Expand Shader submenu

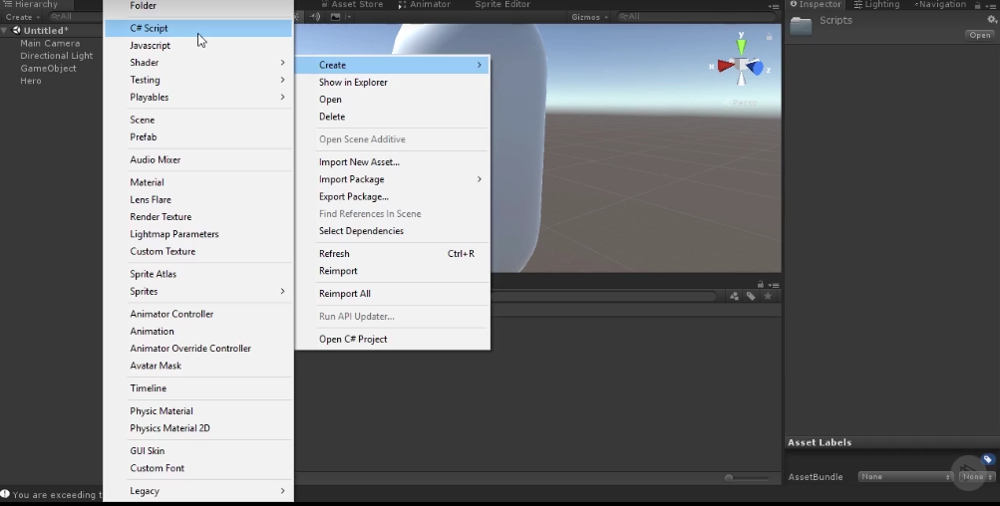tap(198, 63)
